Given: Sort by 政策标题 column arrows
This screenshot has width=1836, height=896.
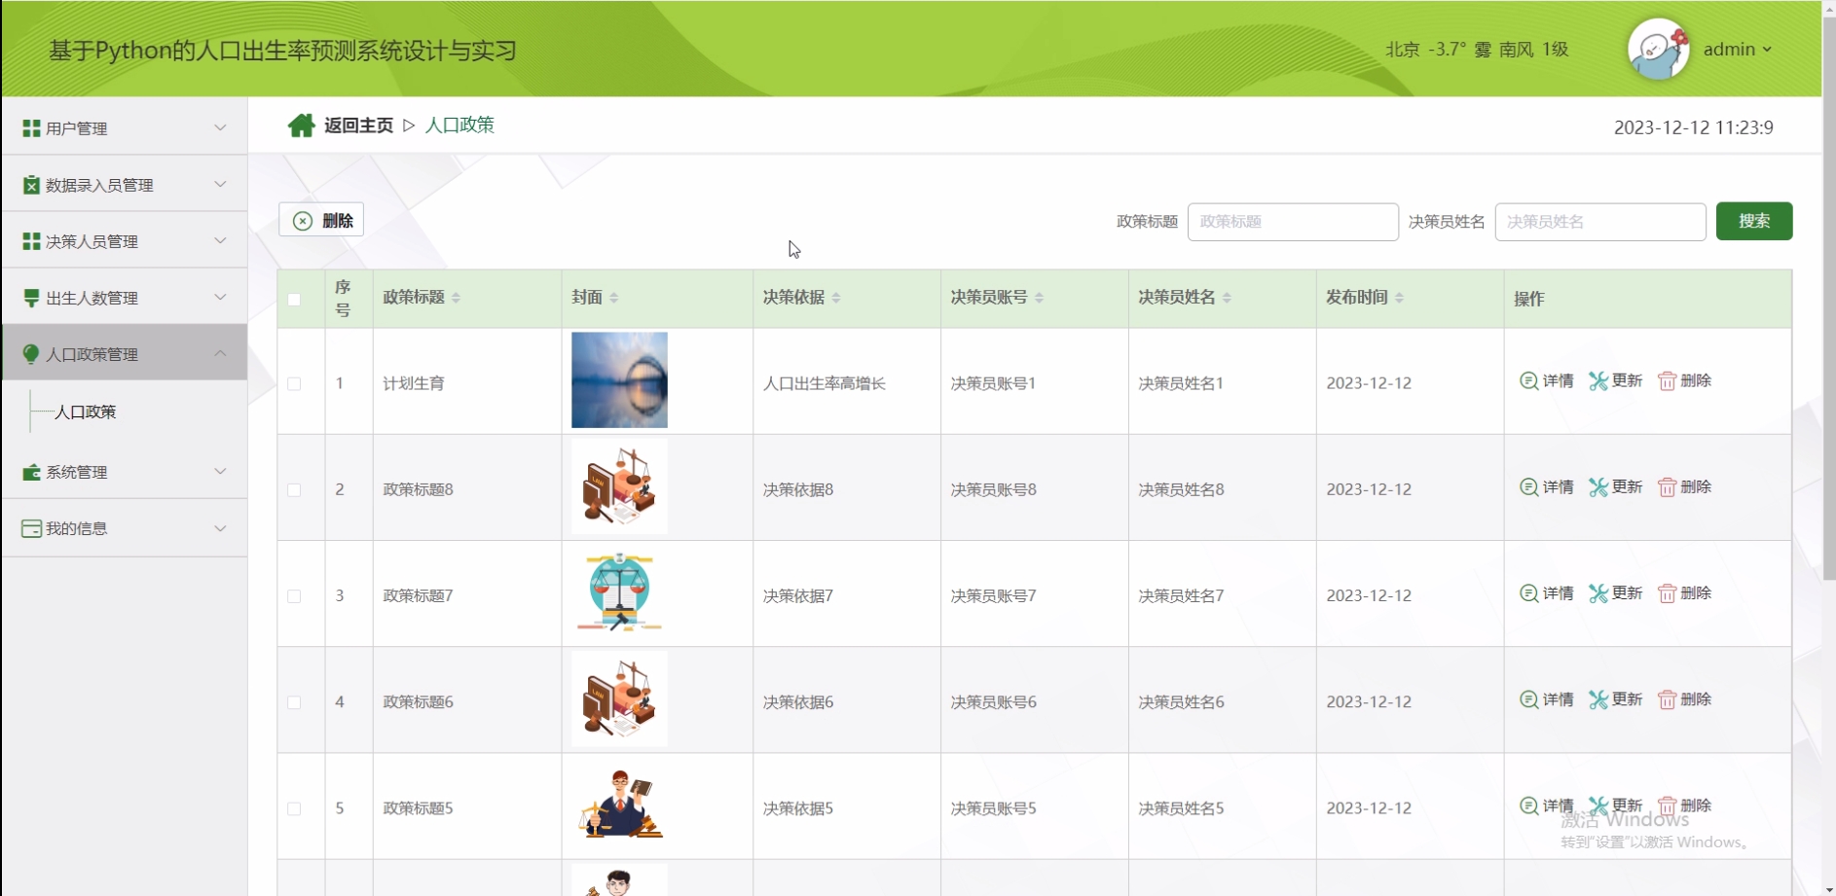Looking at the screenshot, I should (x=457, y=298).
